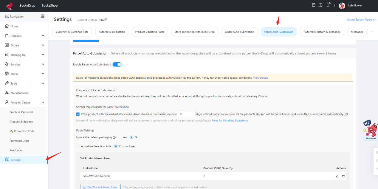The width and height of the screenshot is (378, 189).
Task: Expand the Tools menu chevron
Action: pyautogui.click(x=43, y=83)
